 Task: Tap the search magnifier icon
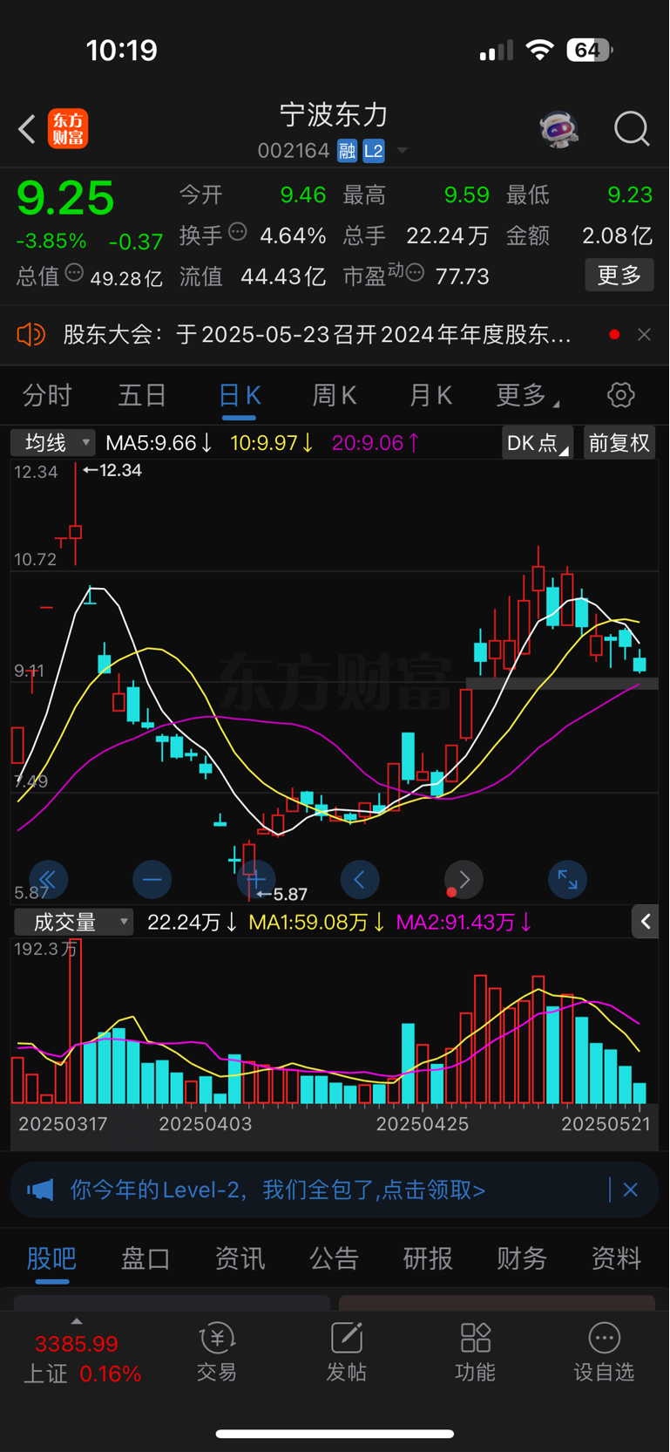(x=632, y=129)
